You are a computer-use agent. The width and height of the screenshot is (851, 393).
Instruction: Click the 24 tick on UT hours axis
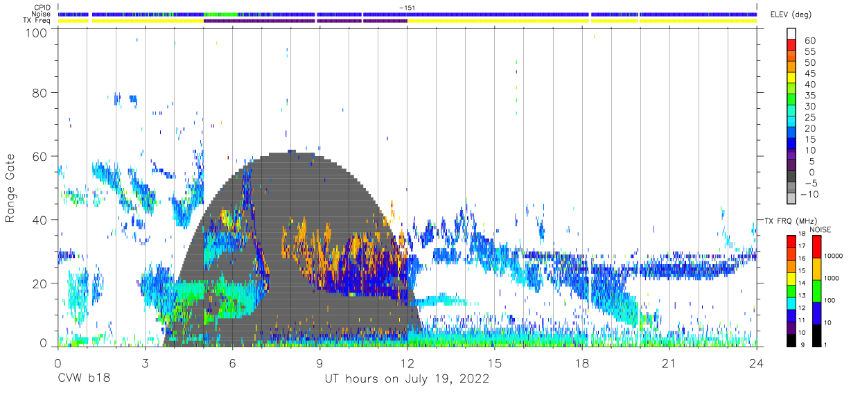(757, 363)
